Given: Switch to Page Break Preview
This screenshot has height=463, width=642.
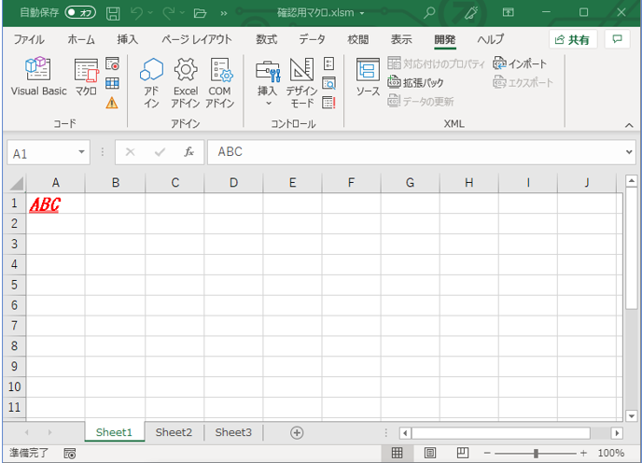Looking at the screenshot, I should (463, 453).
